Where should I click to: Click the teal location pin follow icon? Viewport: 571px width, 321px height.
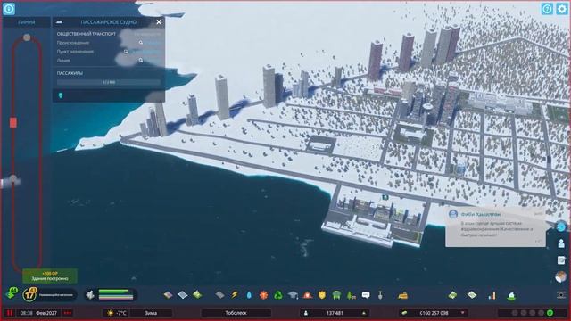(x=61, y=95)
